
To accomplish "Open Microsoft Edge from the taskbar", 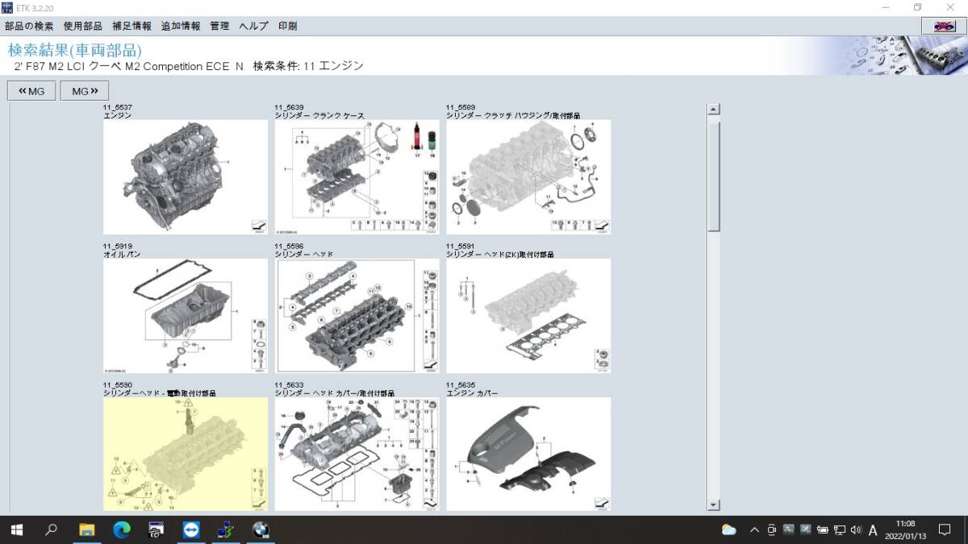I will point(121,529).
